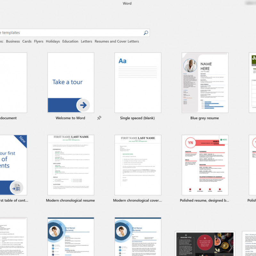The height and width of the screenshot is (256, 256).
Task: Click the Single spaced (blank) label
Action: (x=137, y=118)
